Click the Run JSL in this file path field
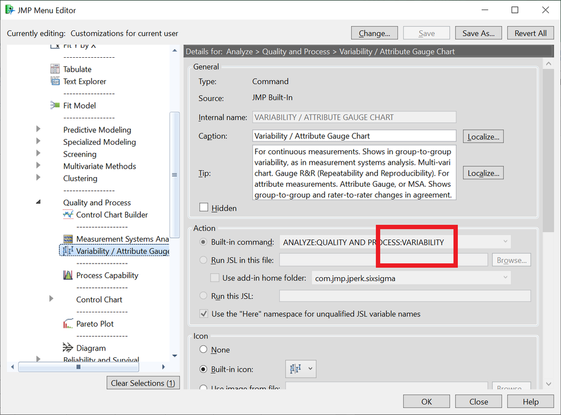561x415 pixels. coord(384,260)
